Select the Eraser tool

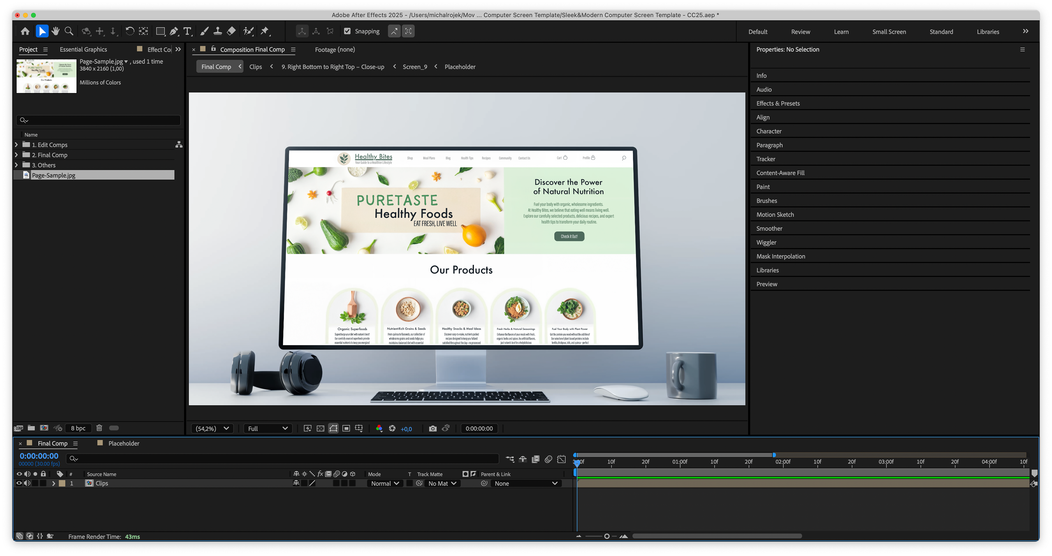point(231,31)
